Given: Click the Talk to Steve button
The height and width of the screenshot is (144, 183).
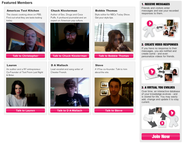Looking at the screenshot, I should [114, 110].
